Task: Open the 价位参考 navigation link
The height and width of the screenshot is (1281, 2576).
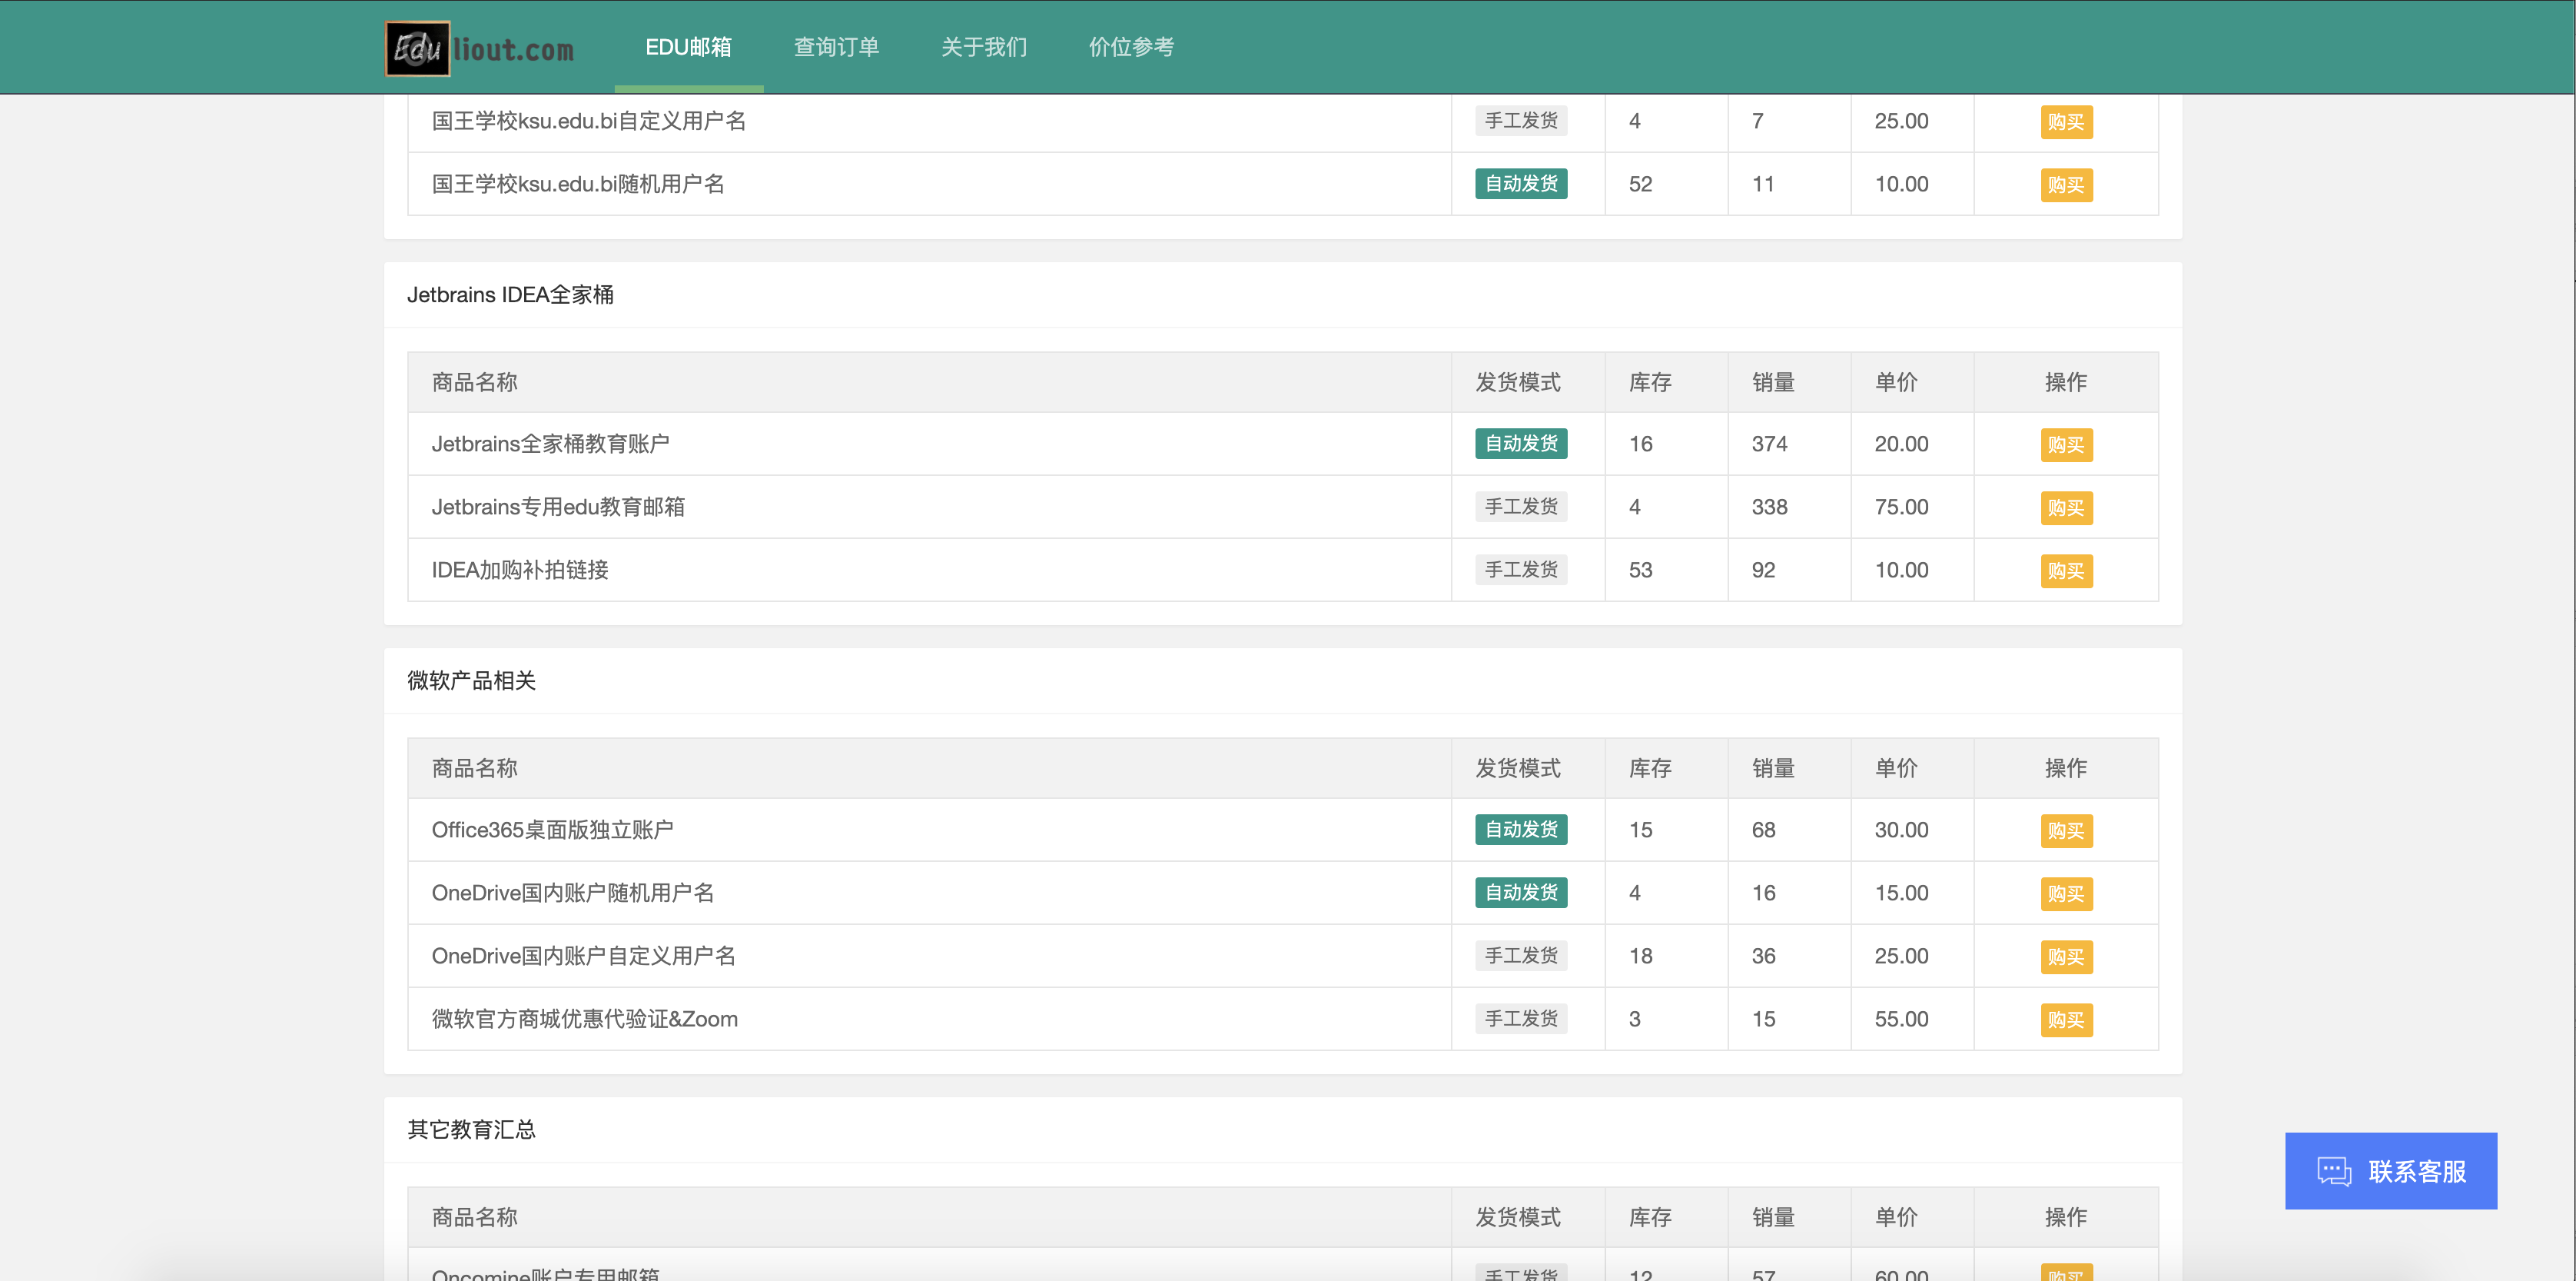Action: [x=1131, y=47]
